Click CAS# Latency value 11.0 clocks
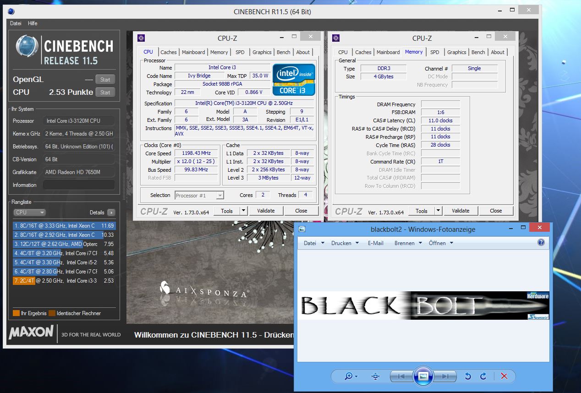Viewport: 581px width, 393px height. [440, 120]
